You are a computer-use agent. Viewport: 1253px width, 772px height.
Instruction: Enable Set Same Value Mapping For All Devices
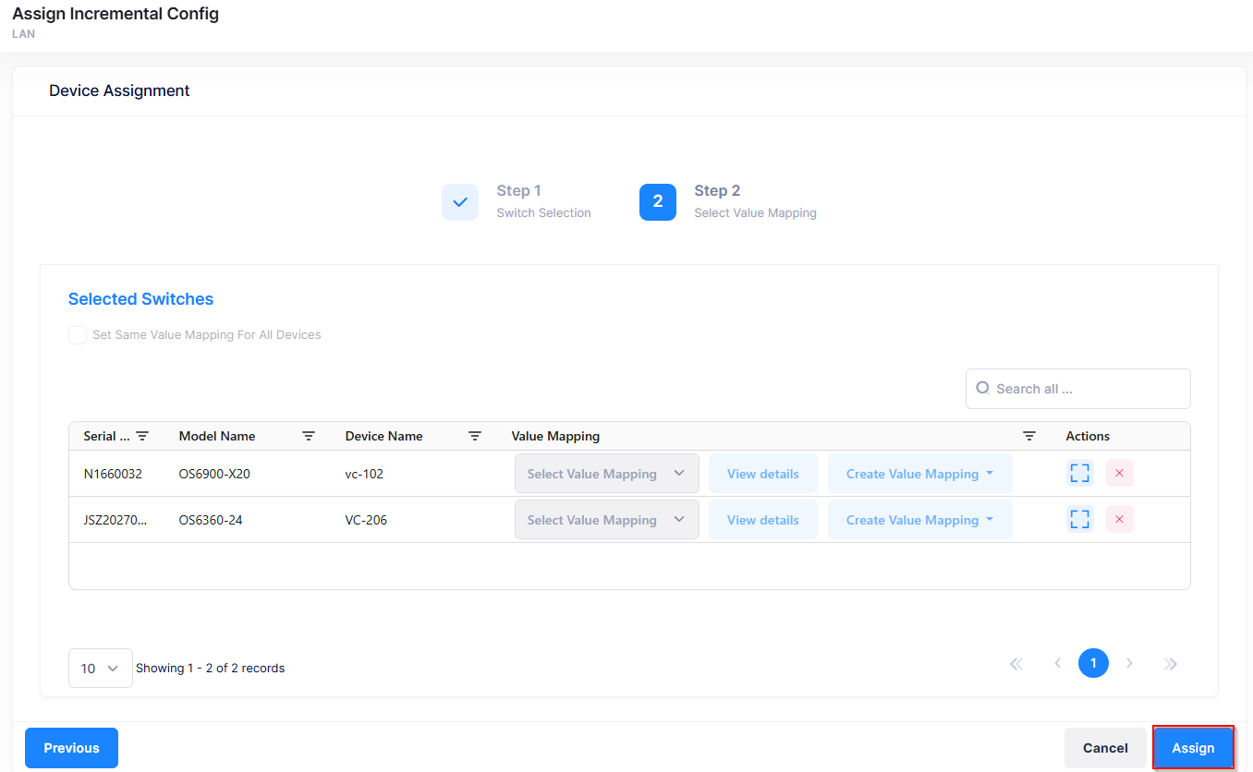click(78, 335)
